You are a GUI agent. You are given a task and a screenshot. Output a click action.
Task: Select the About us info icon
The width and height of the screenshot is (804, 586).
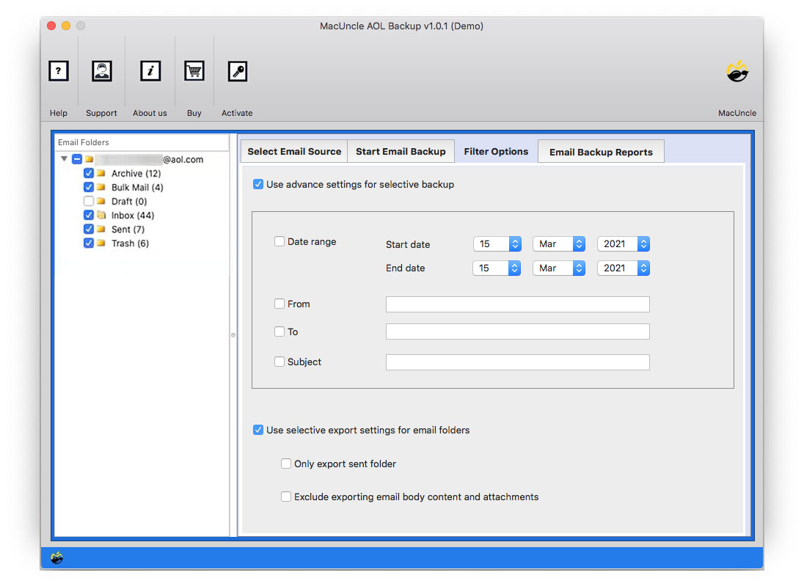(150, 71)
